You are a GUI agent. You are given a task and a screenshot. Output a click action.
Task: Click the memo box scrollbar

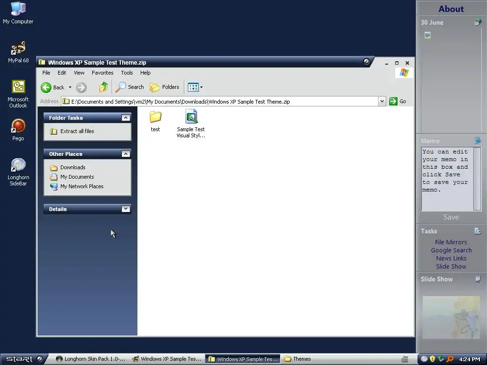[477, 179]
